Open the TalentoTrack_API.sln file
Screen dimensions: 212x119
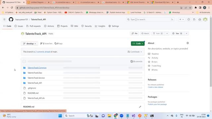(36, 98)
